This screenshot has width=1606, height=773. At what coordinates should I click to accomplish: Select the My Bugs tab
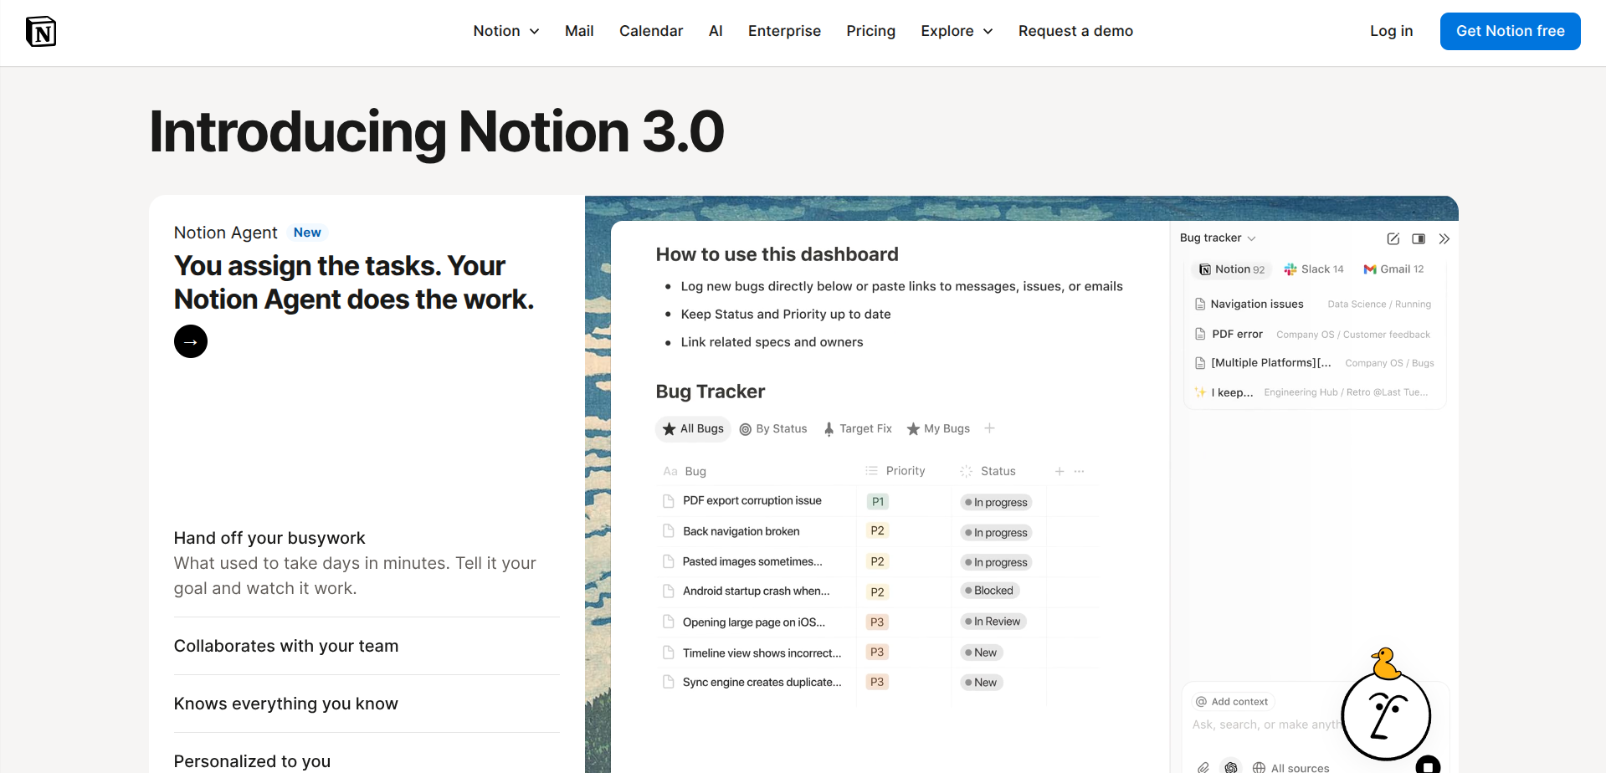tap(938, 428)
